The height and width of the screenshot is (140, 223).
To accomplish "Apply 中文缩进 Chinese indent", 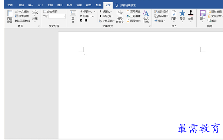I will [x=22, y=11].
